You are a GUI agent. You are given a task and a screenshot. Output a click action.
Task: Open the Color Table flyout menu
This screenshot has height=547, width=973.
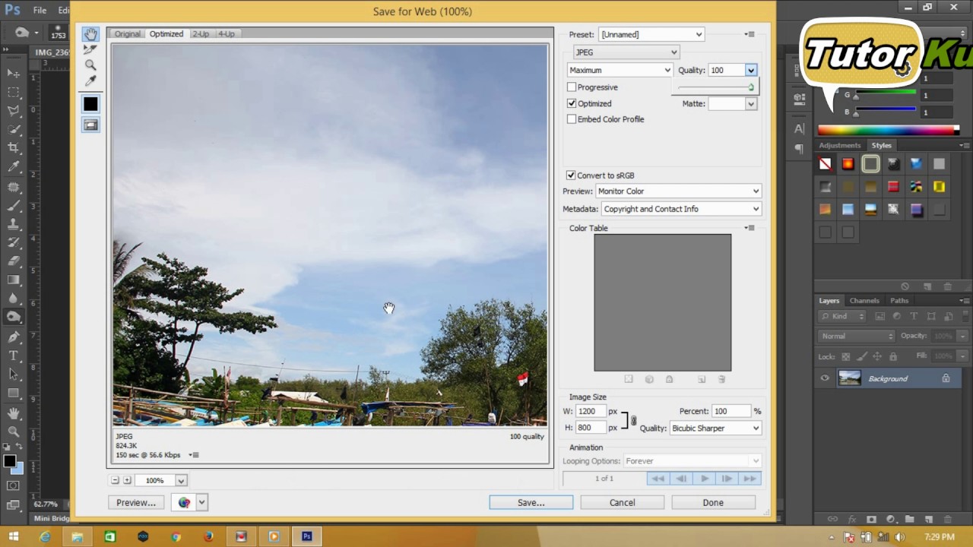750,228
